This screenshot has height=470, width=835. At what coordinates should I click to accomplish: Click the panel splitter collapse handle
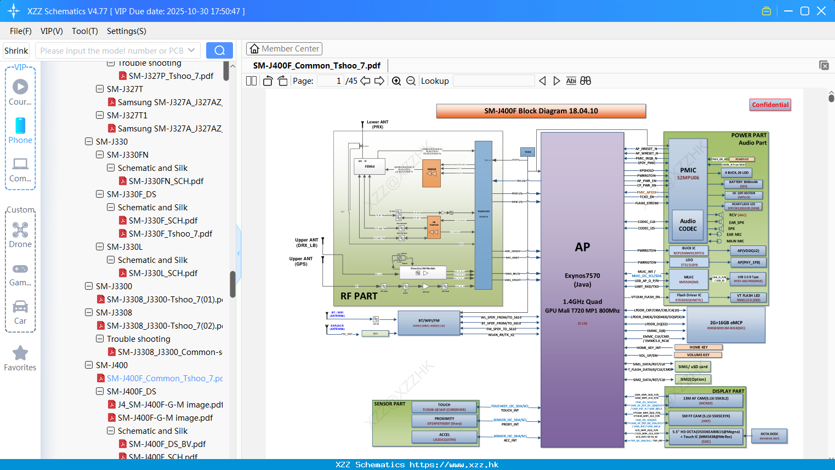[238, 253]
